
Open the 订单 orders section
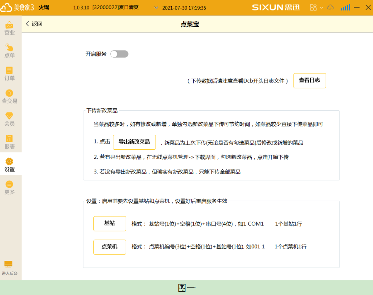[x=9, y=74]
